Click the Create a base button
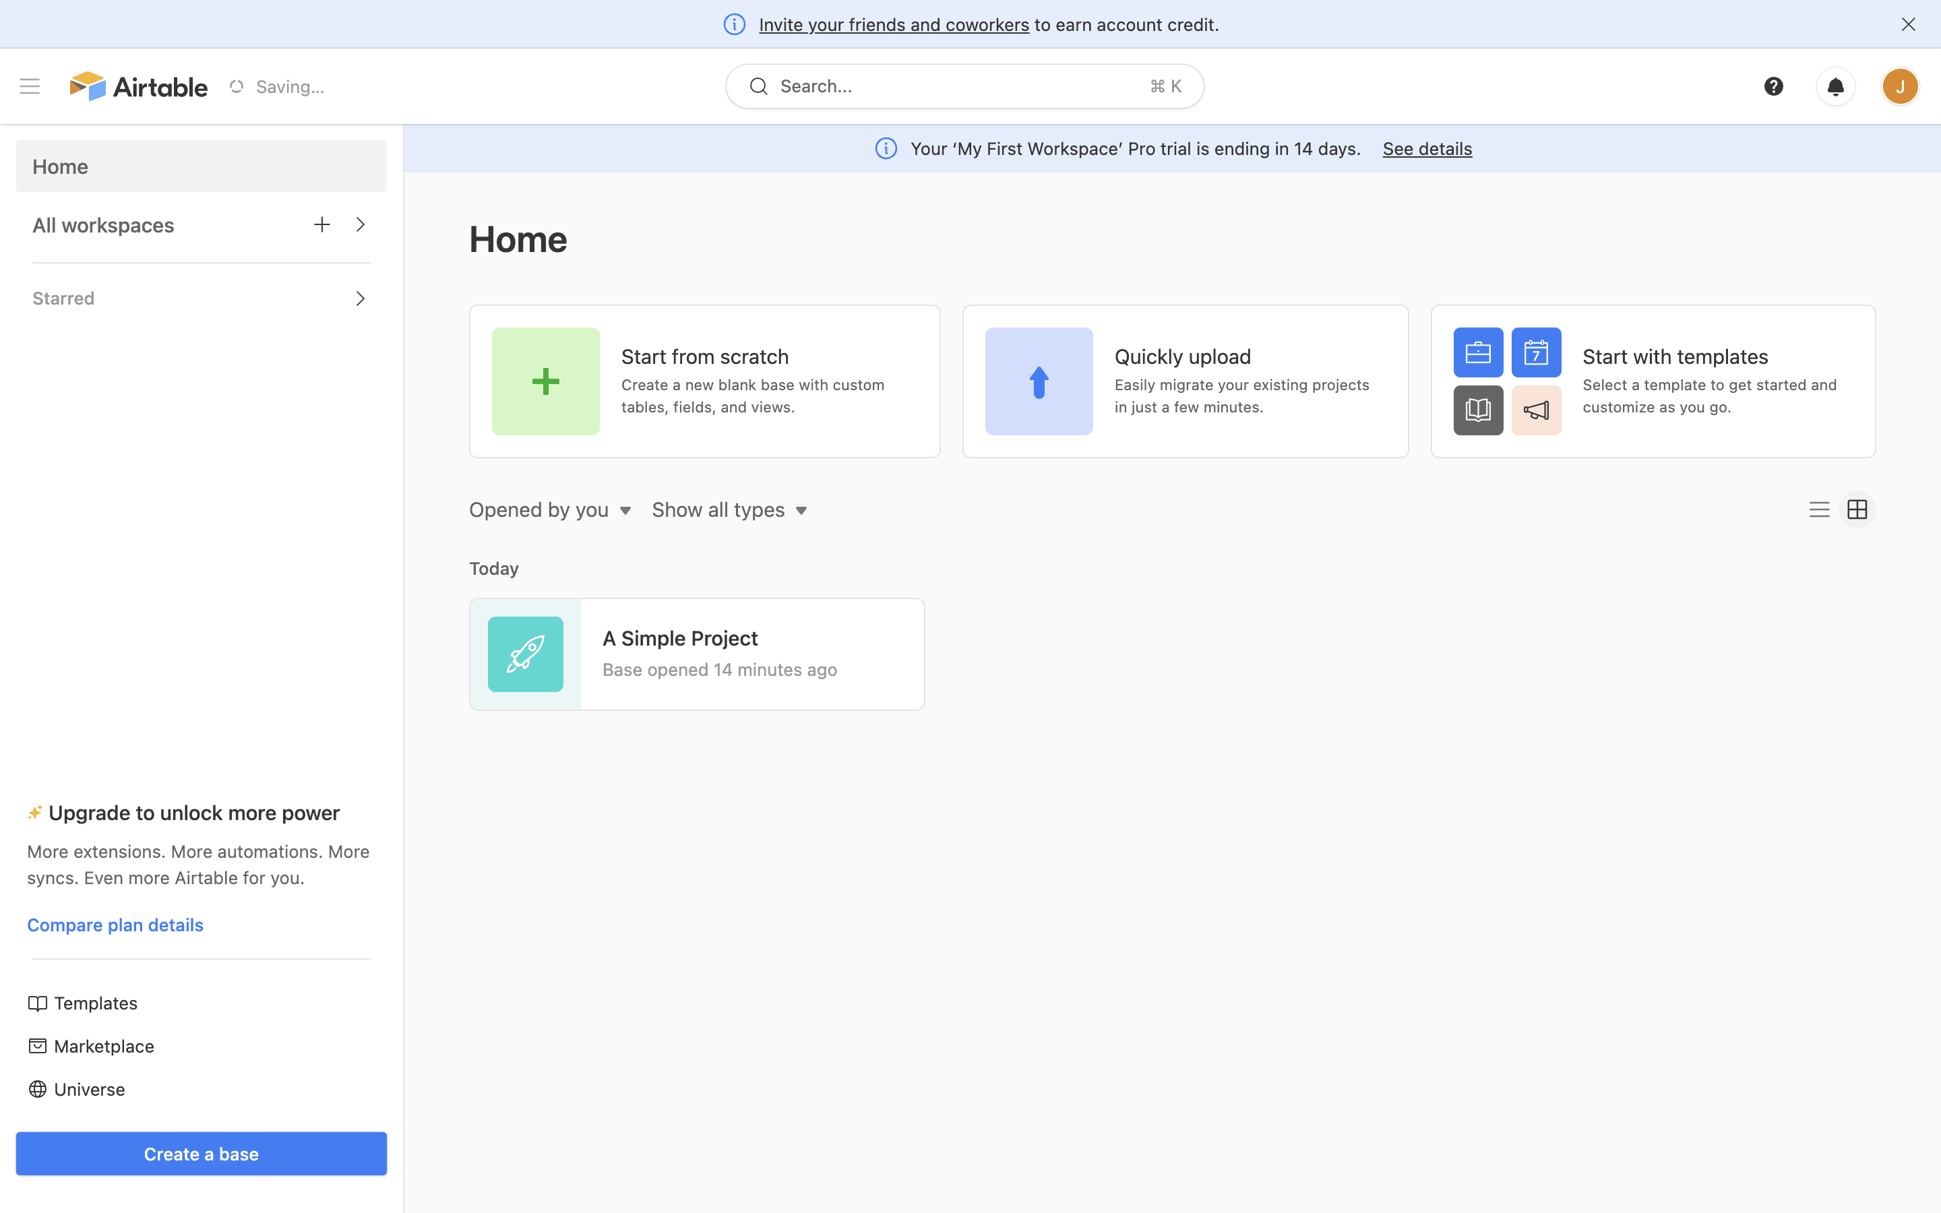The image size is (1941, 1213). coord(201,1154)
